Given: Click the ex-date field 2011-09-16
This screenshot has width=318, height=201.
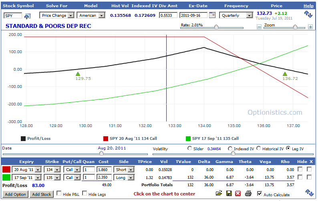Looking at the screenshot, I should click(x=193, y=15).
